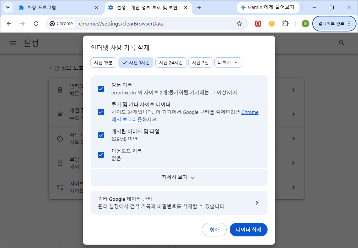Click the settings search magnifier icon
The width and height of the screenshot is (358, 248).
pos(341,43)
